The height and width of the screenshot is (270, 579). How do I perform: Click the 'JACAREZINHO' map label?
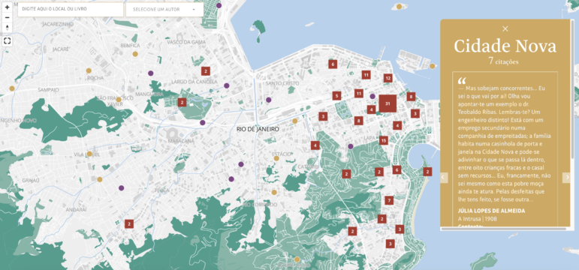click(x=58, y=24)
